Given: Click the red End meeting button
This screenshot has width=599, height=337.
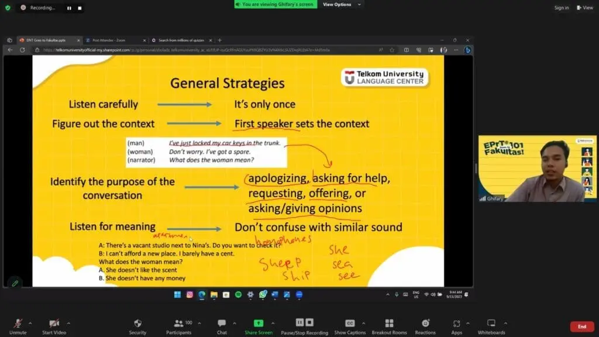Looking at the screenshot, I should [581, 326].
